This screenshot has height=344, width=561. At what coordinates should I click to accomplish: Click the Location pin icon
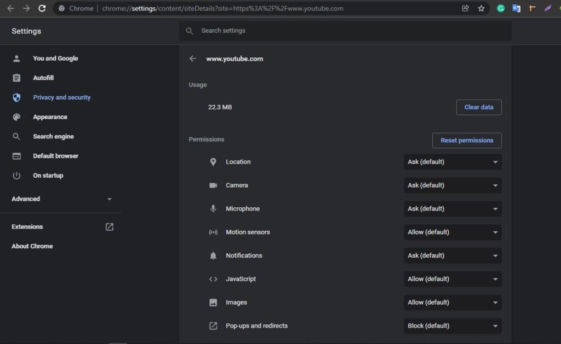(x=213, y=162)
